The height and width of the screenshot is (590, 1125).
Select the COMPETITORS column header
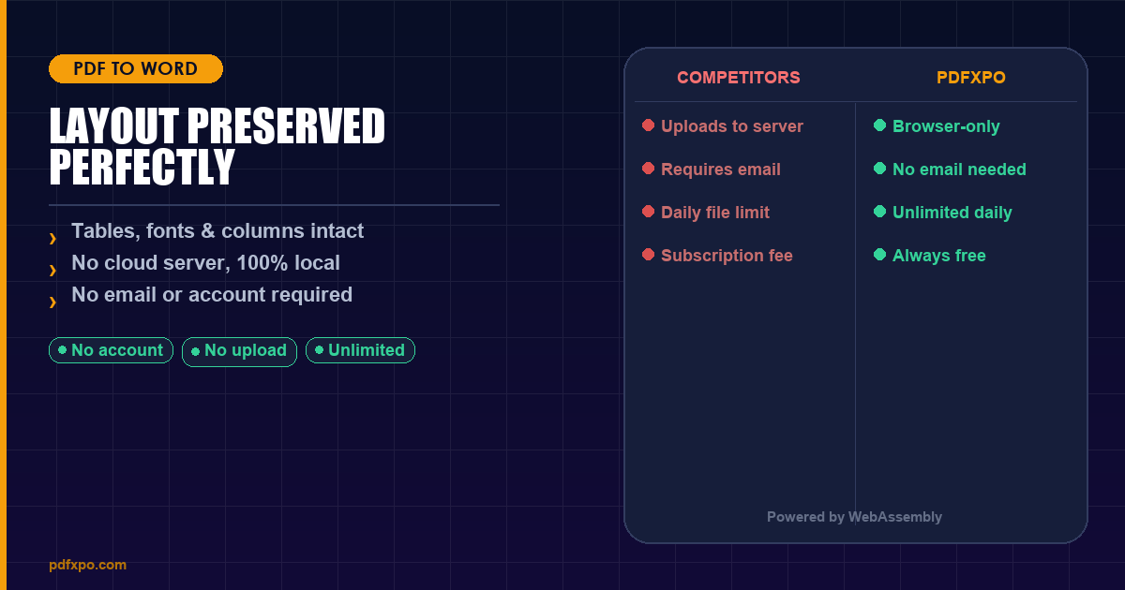point(739,78)
